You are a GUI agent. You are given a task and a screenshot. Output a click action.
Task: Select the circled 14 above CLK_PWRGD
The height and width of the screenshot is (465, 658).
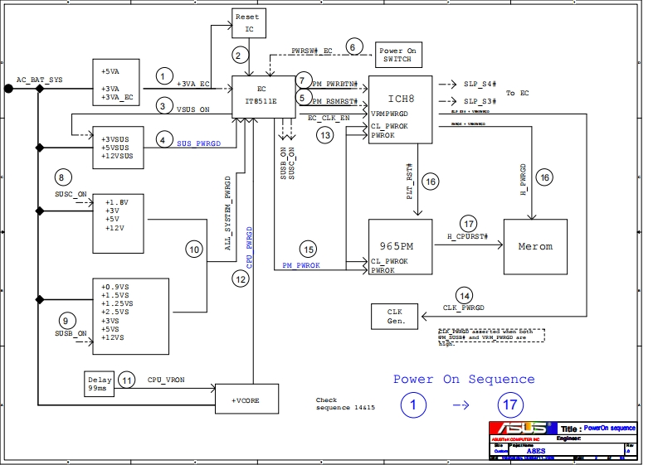click(464, 296)
